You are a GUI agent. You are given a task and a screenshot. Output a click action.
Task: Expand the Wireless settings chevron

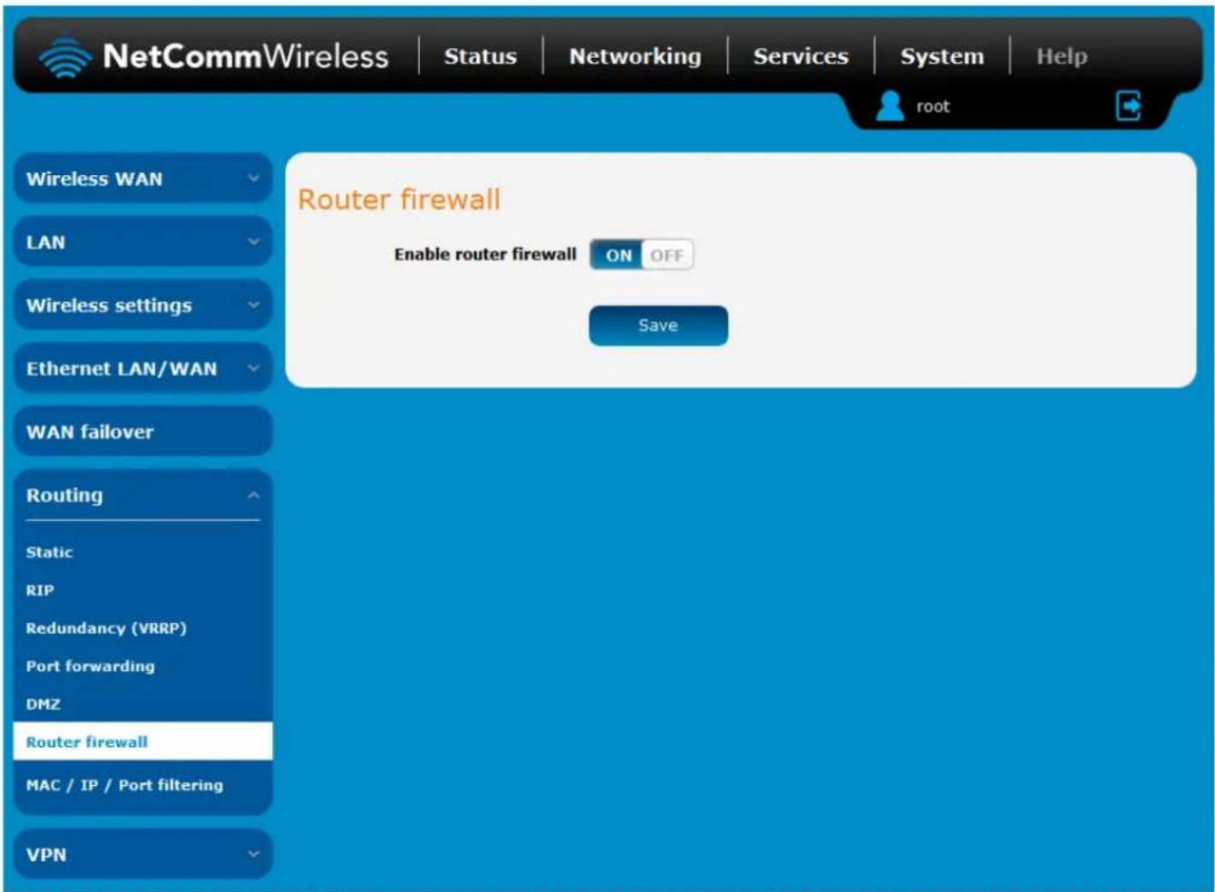coord(254,305)
